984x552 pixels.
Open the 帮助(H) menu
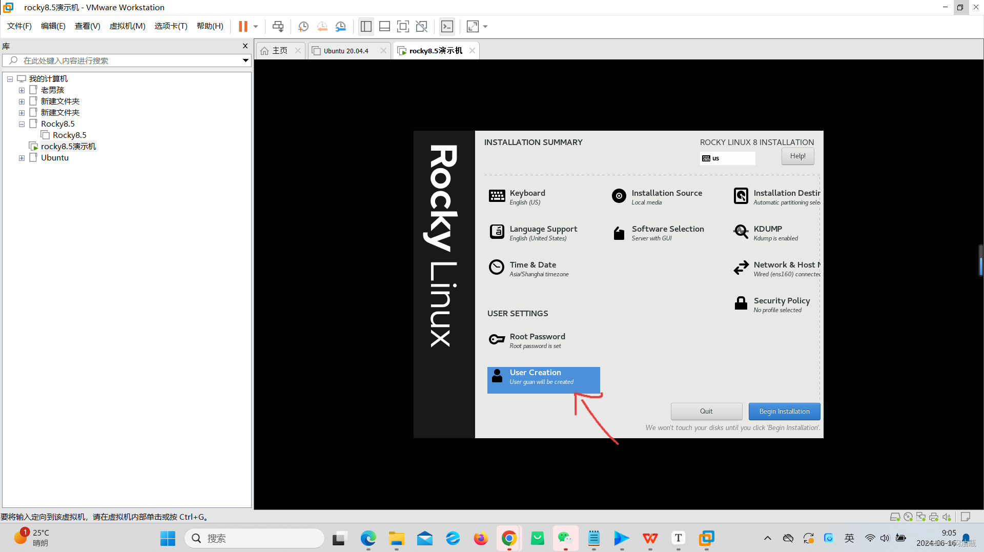pos(210,26)
